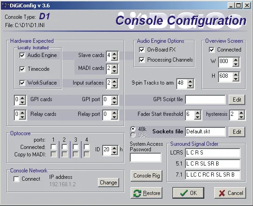Decrease Slave cards count
253x206 pixels.
pos(114,58)
